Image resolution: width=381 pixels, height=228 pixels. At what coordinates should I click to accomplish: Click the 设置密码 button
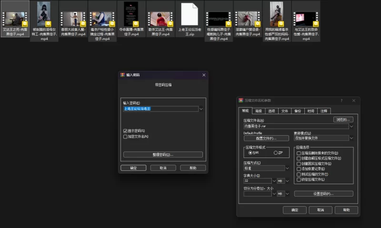pyautogui.click(x=323, y=194)
